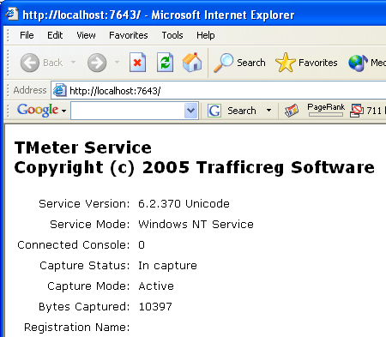Open the View menu
The height and width of the screenshot is (337, 386).
[86, 35]
